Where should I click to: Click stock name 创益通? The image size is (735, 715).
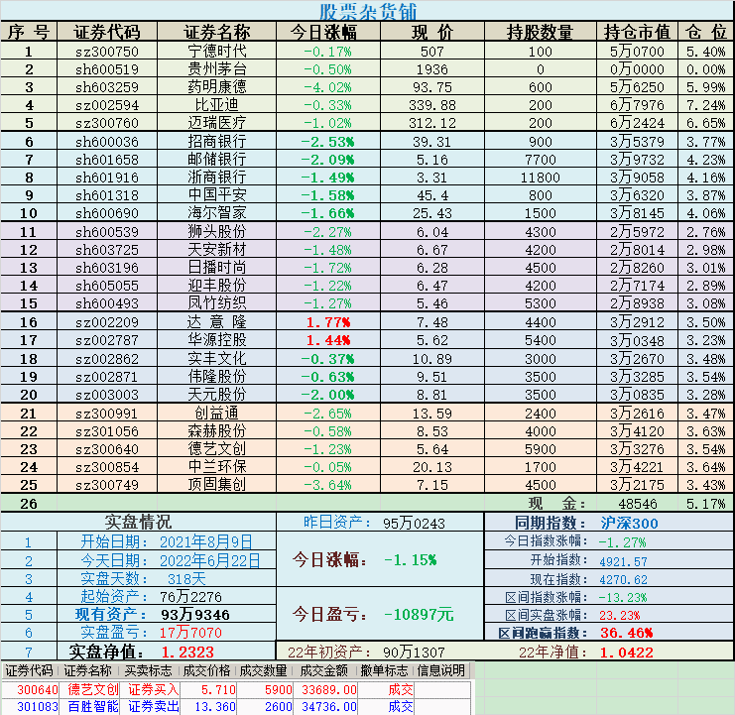point(217,413)
